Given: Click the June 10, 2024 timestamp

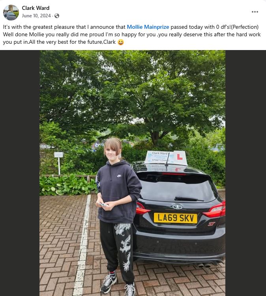Looking at the screenshot, I should [x=36, y=16].
